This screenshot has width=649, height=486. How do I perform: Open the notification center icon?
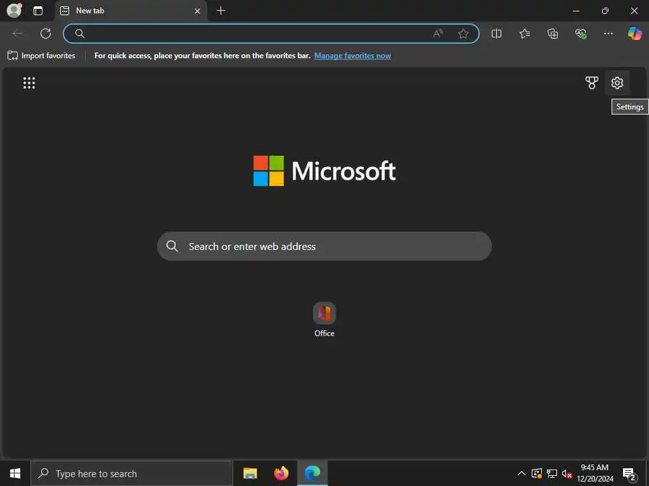coord(629,473)
